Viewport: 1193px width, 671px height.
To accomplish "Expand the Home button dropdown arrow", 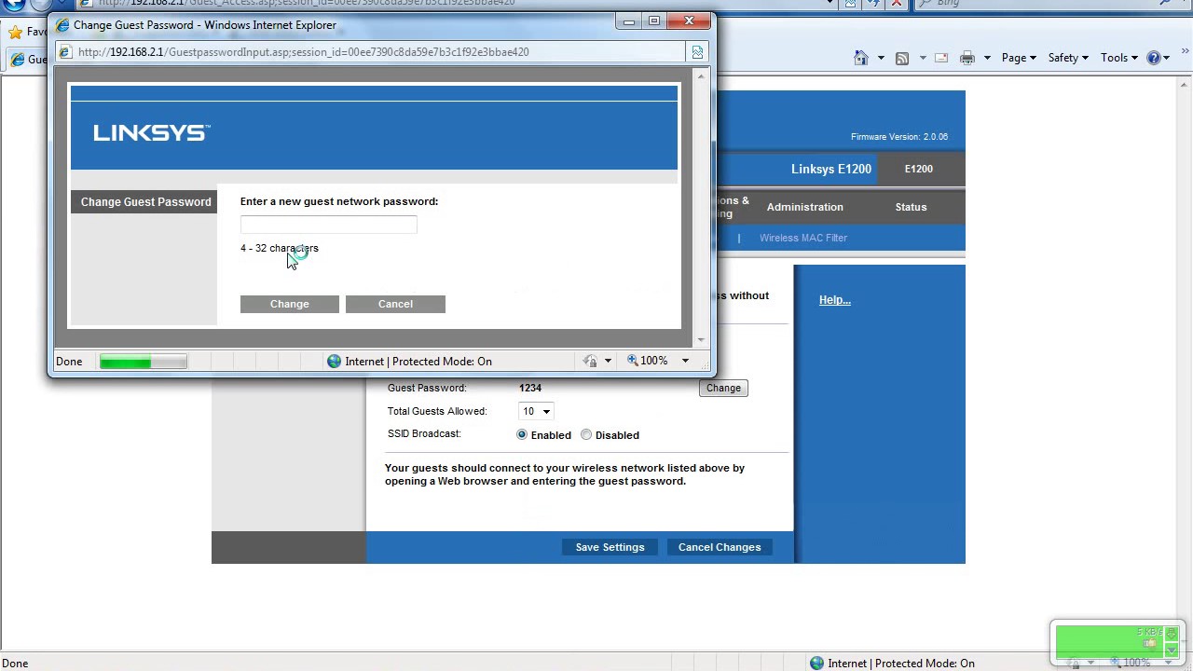I will pyautogui.click(x=881, y=58).
